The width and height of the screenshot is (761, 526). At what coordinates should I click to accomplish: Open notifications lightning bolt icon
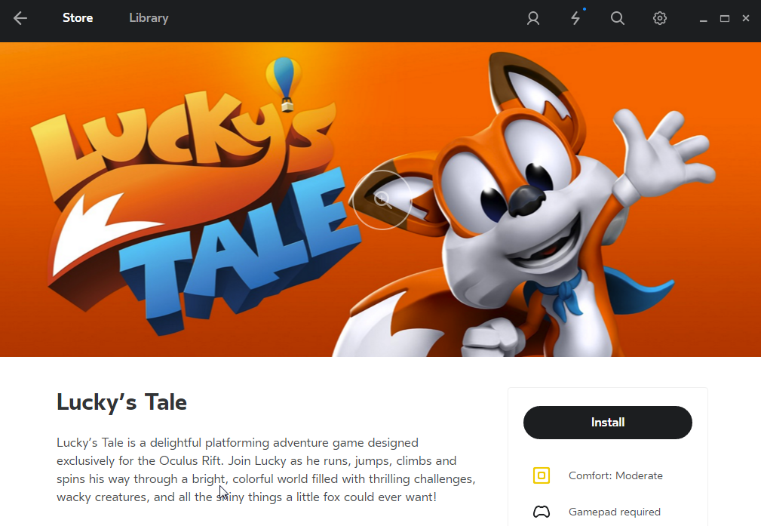(x=575, y=18)
